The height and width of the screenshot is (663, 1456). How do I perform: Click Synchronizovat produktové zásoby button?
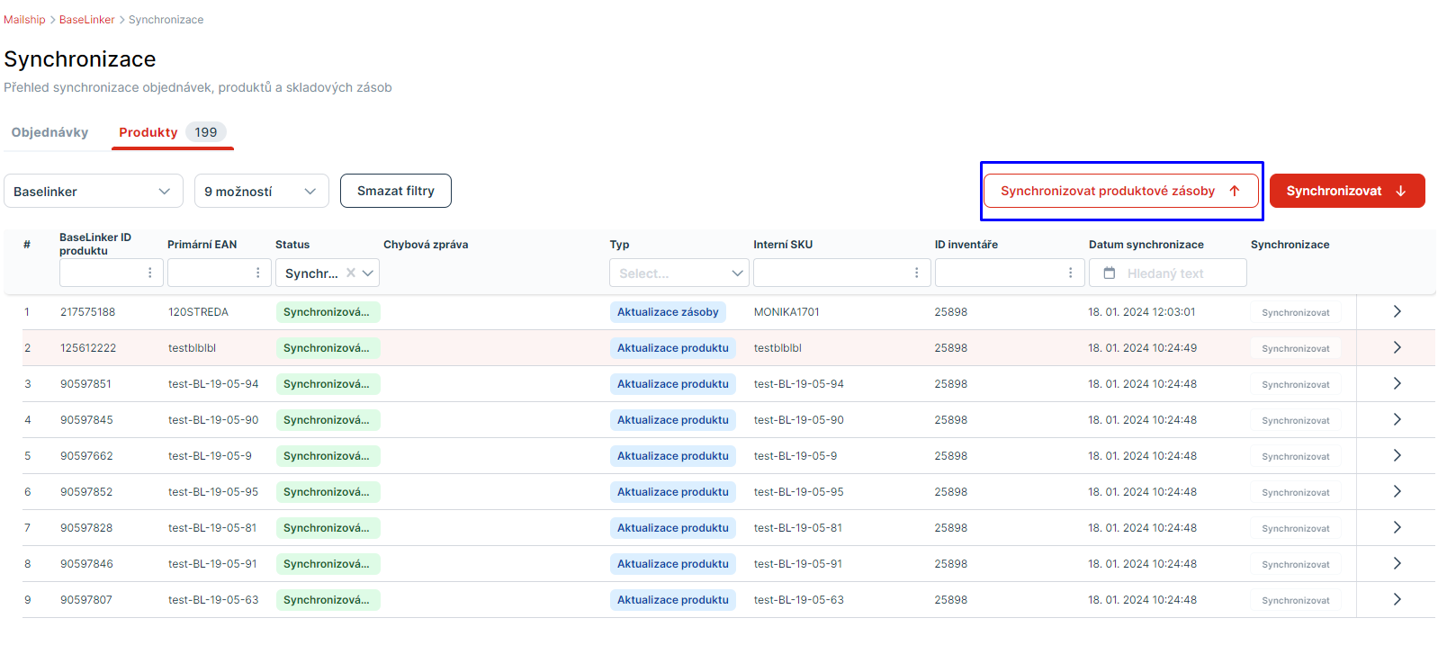point(1120,191)
